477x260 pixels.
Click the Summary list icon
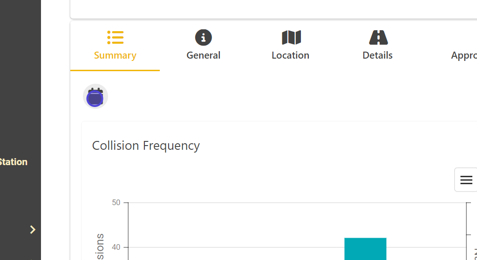(x=115, y=37)
